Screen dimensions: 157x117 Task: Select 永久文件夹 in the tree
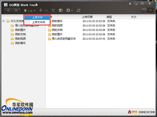tap(17, 21)
